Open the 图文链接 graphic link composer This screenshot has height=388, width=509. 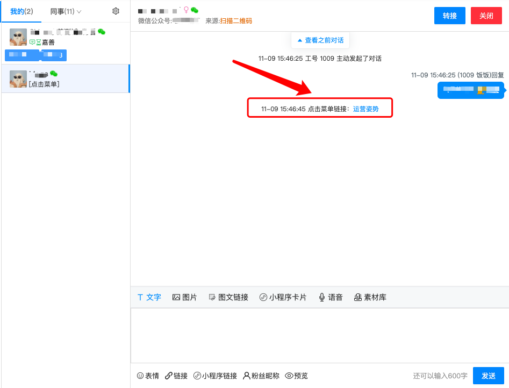(228, 297)
